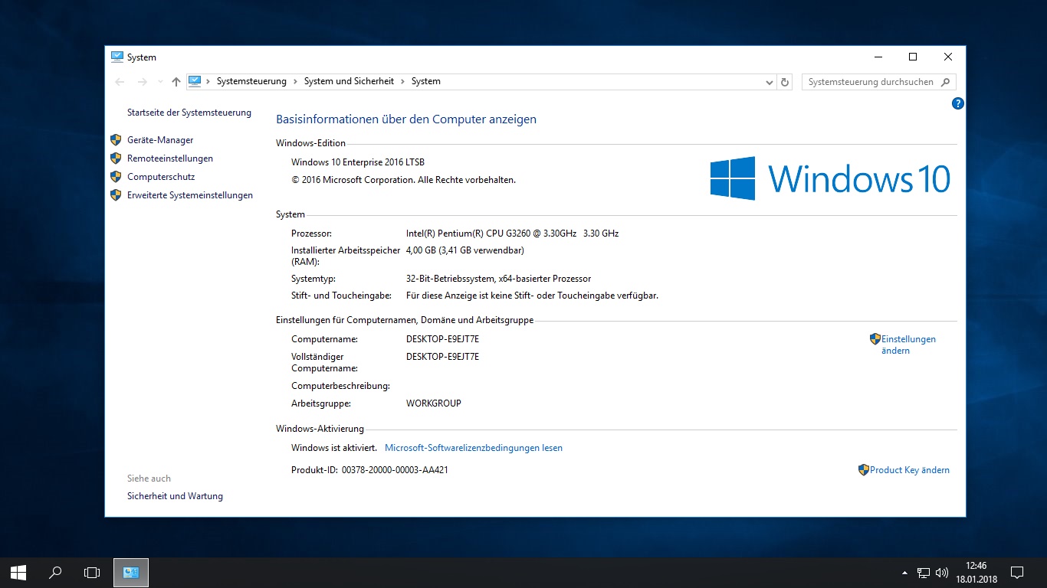Viewport: 1047px width, 588px height.
Task: Refresh the address bar view
Action: coord(784,82)
